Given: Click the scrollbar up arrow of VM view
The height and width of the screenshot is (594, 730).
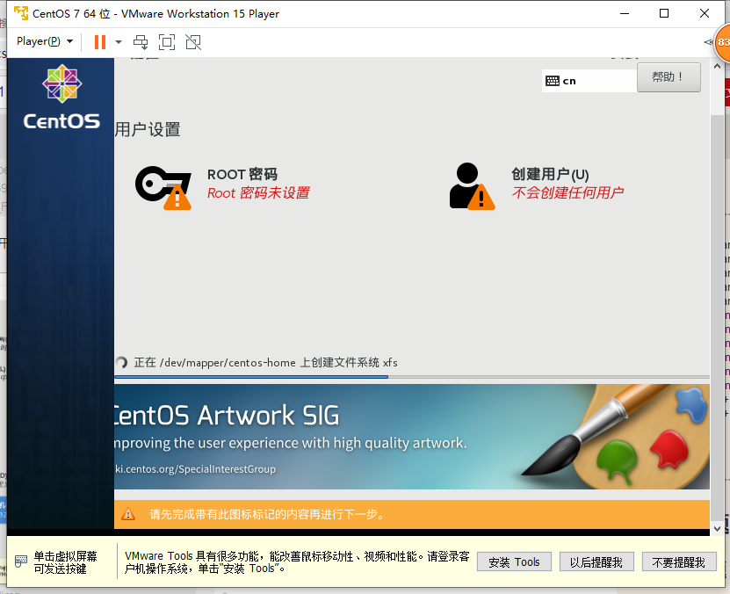Looking at the screenshot, I should 717,66.
